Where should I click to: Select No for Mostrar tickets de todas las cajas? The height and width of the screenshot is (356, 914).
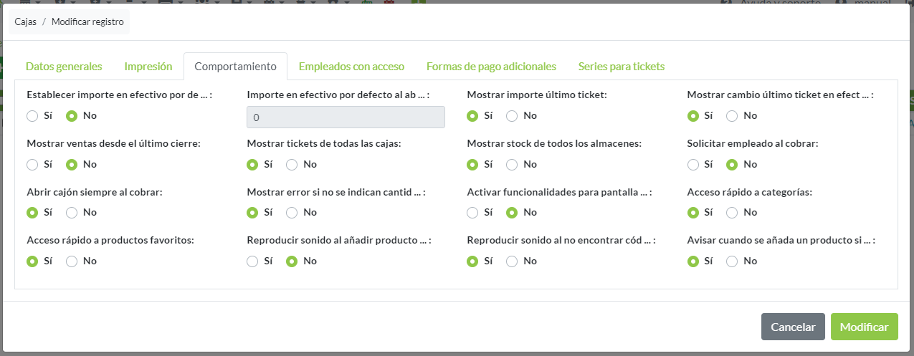coord(292,165)
